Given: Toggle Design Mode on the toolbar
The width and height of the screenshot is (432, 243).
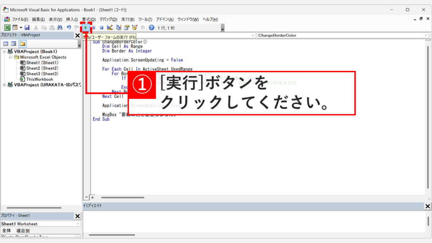Looking at the screenshot, I should point(110,27).
